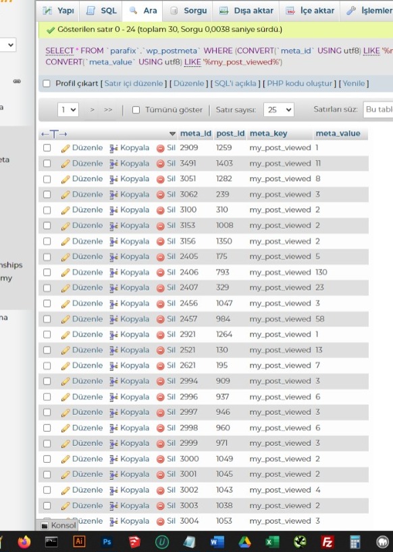
Task: Click the Yenile link
Action: (354, 83)
